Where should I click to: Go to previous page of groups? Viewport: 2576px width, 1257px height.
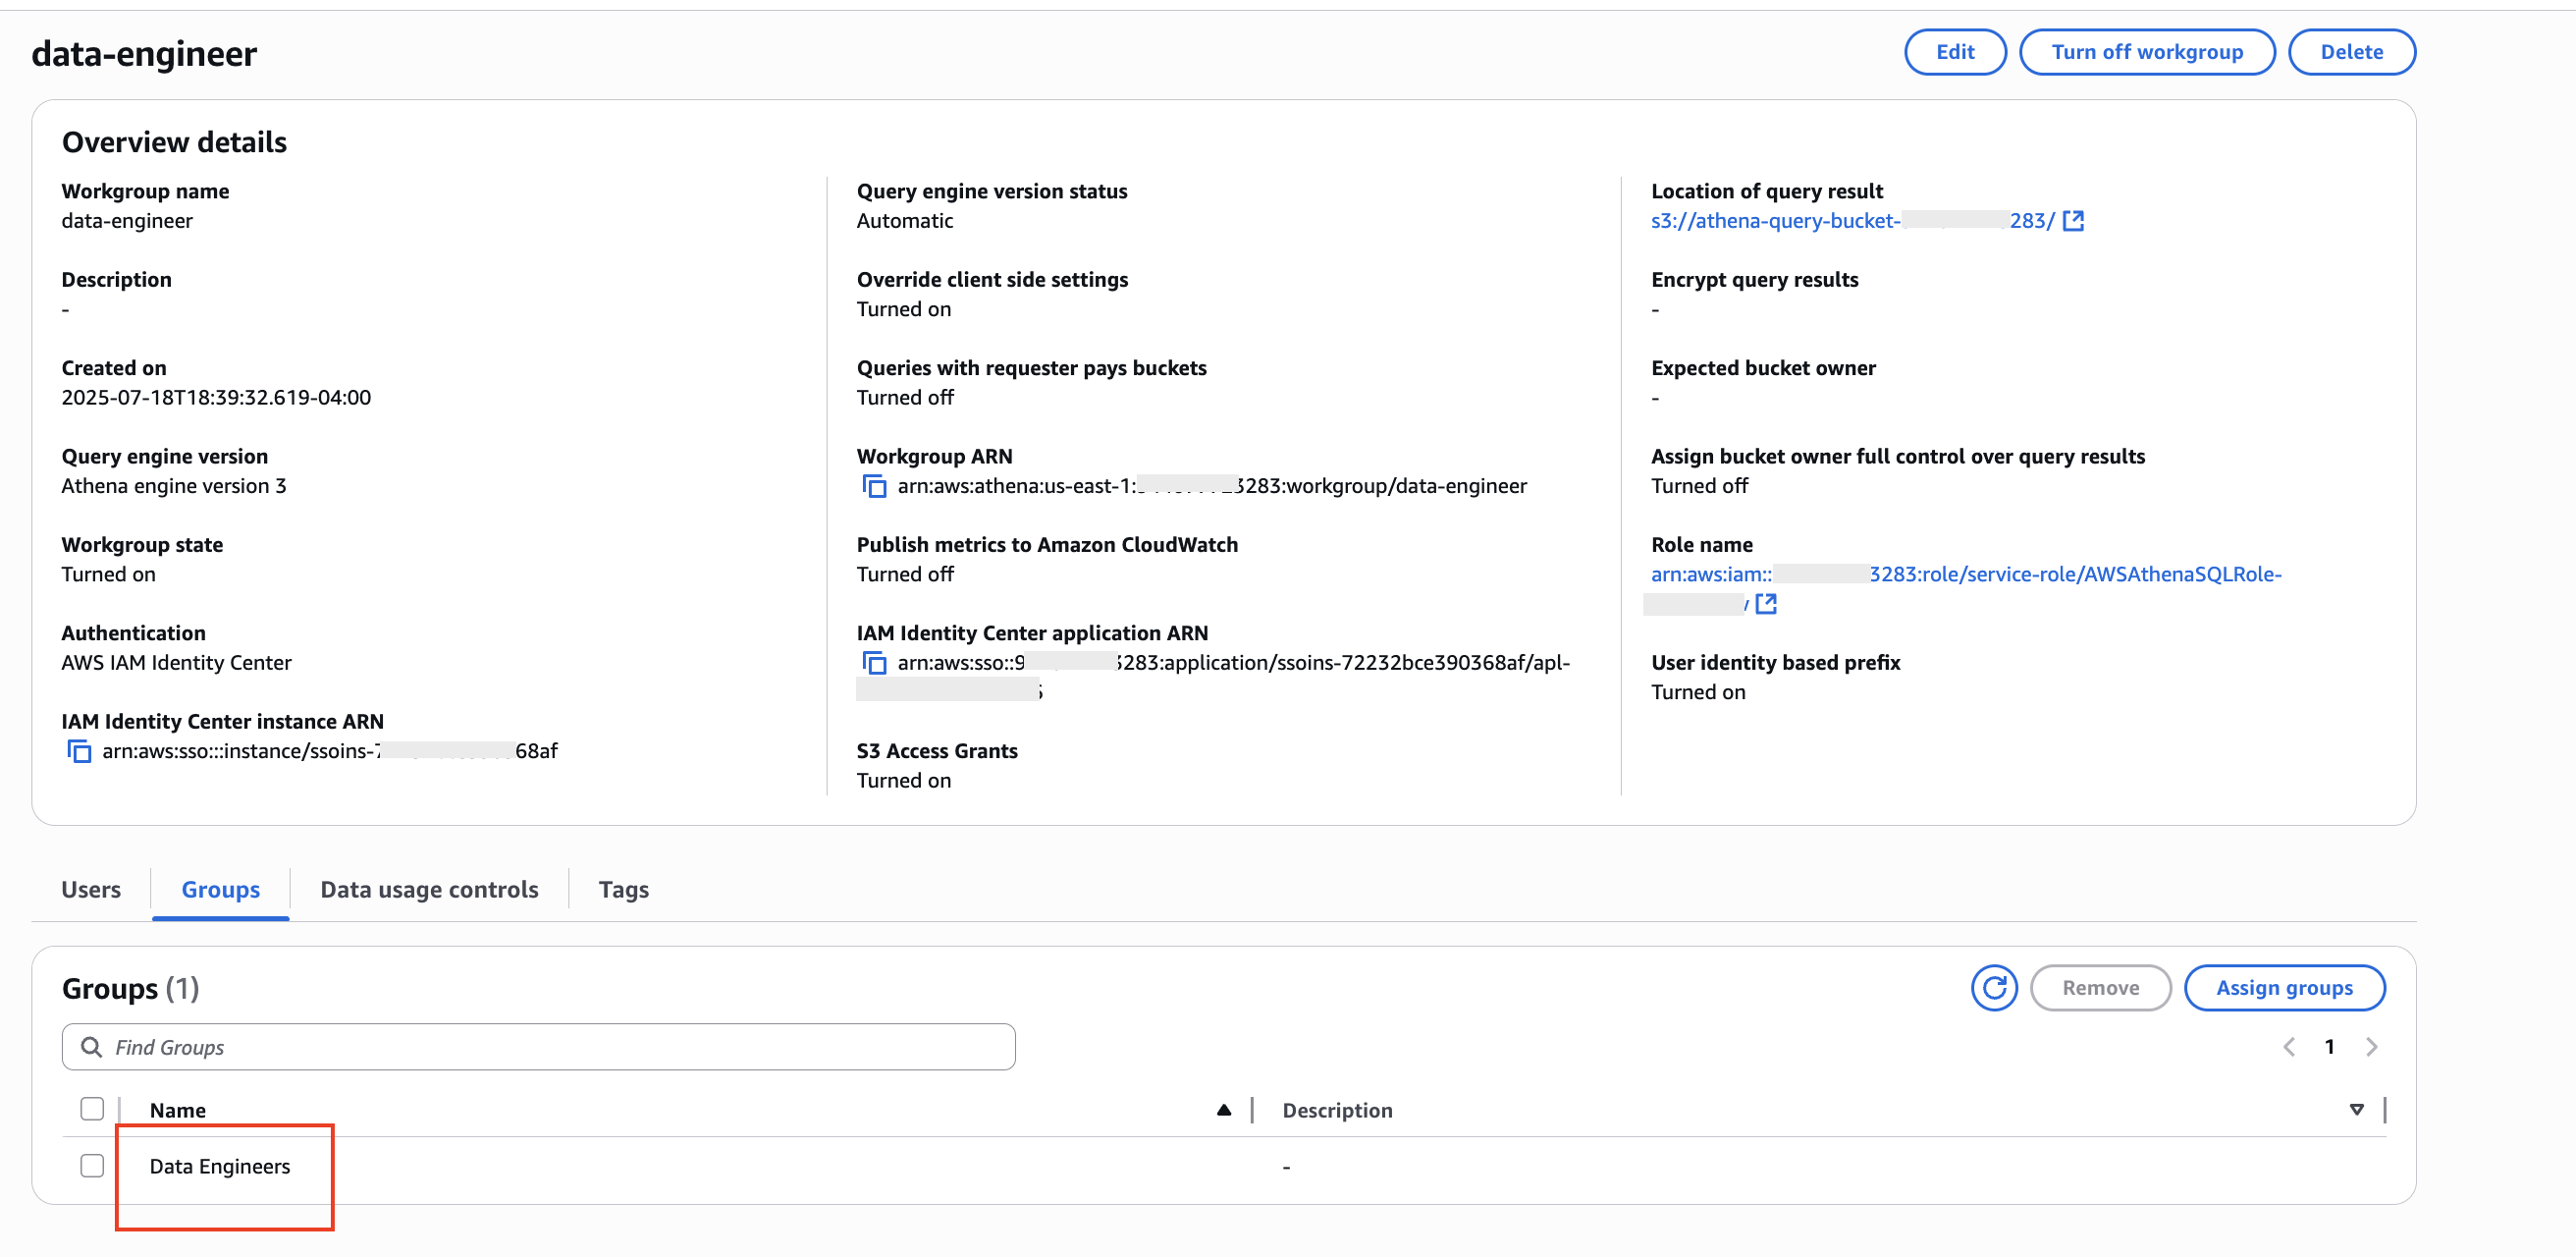(x=2289, y=1047)
